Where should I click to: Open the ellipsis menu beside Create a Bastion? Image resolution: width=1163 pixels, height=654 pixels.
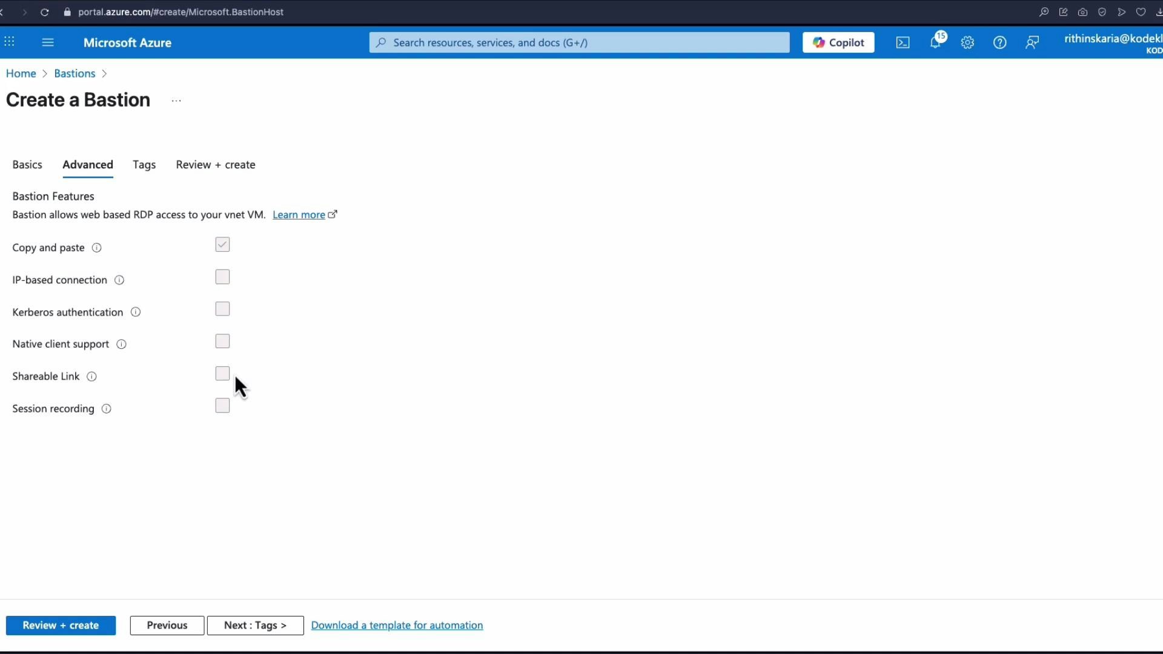[176, 101]
